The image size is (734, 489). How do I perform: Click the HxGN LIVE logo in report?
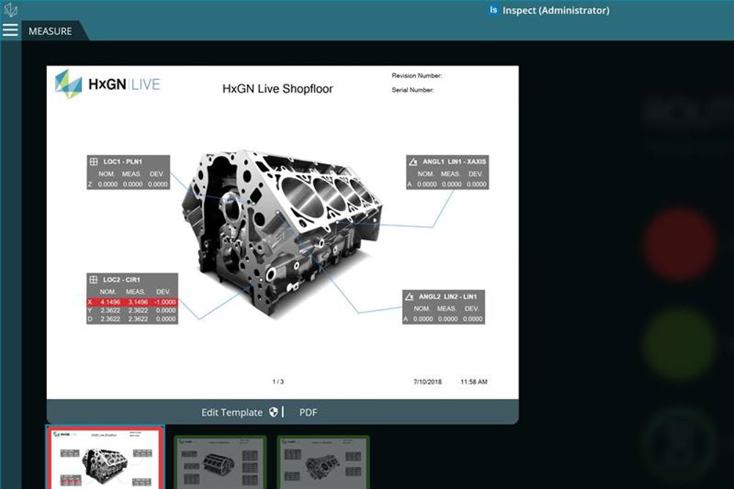108,84
